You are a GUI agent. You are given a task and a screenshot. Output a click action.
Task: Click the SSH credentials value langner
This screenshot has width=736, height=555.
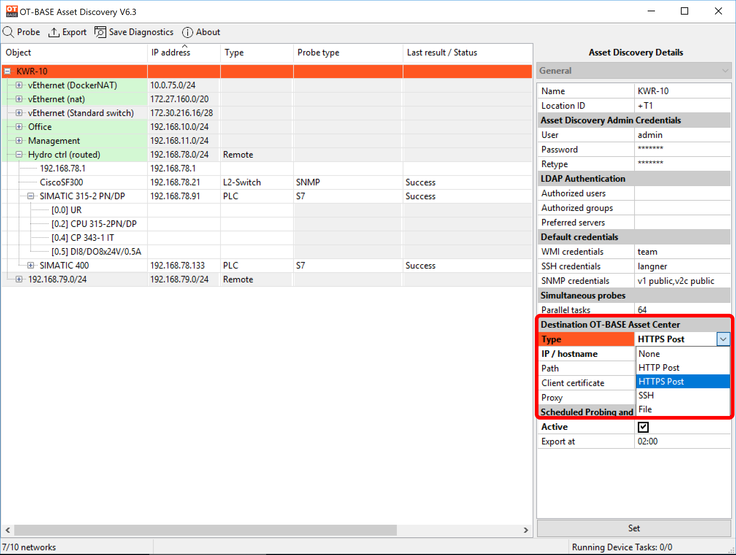pyautogui.click(x=682, y=266)
